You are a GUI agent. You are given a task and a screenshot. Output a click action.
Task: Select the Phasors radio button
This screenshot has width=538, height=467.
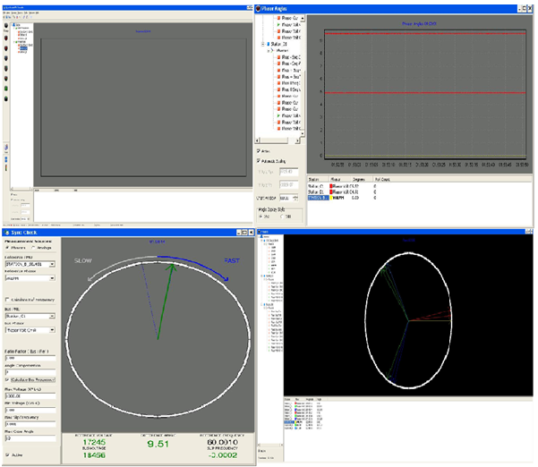(x=7, y=248)
